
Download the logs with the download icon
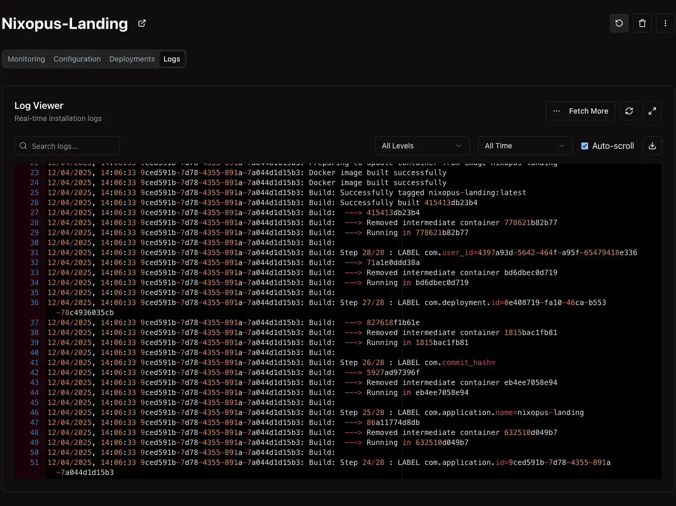coord(652,146)
